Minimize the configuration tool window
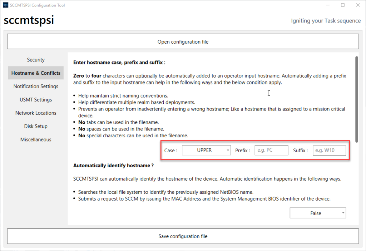366x251 pixels. point(326,5)
